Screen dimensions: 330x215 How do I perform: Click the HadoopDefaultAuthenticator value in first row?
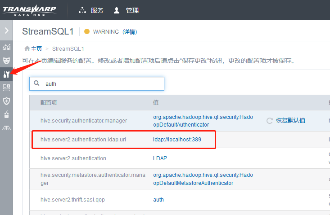pyautogui.click(x=203, y=121)
